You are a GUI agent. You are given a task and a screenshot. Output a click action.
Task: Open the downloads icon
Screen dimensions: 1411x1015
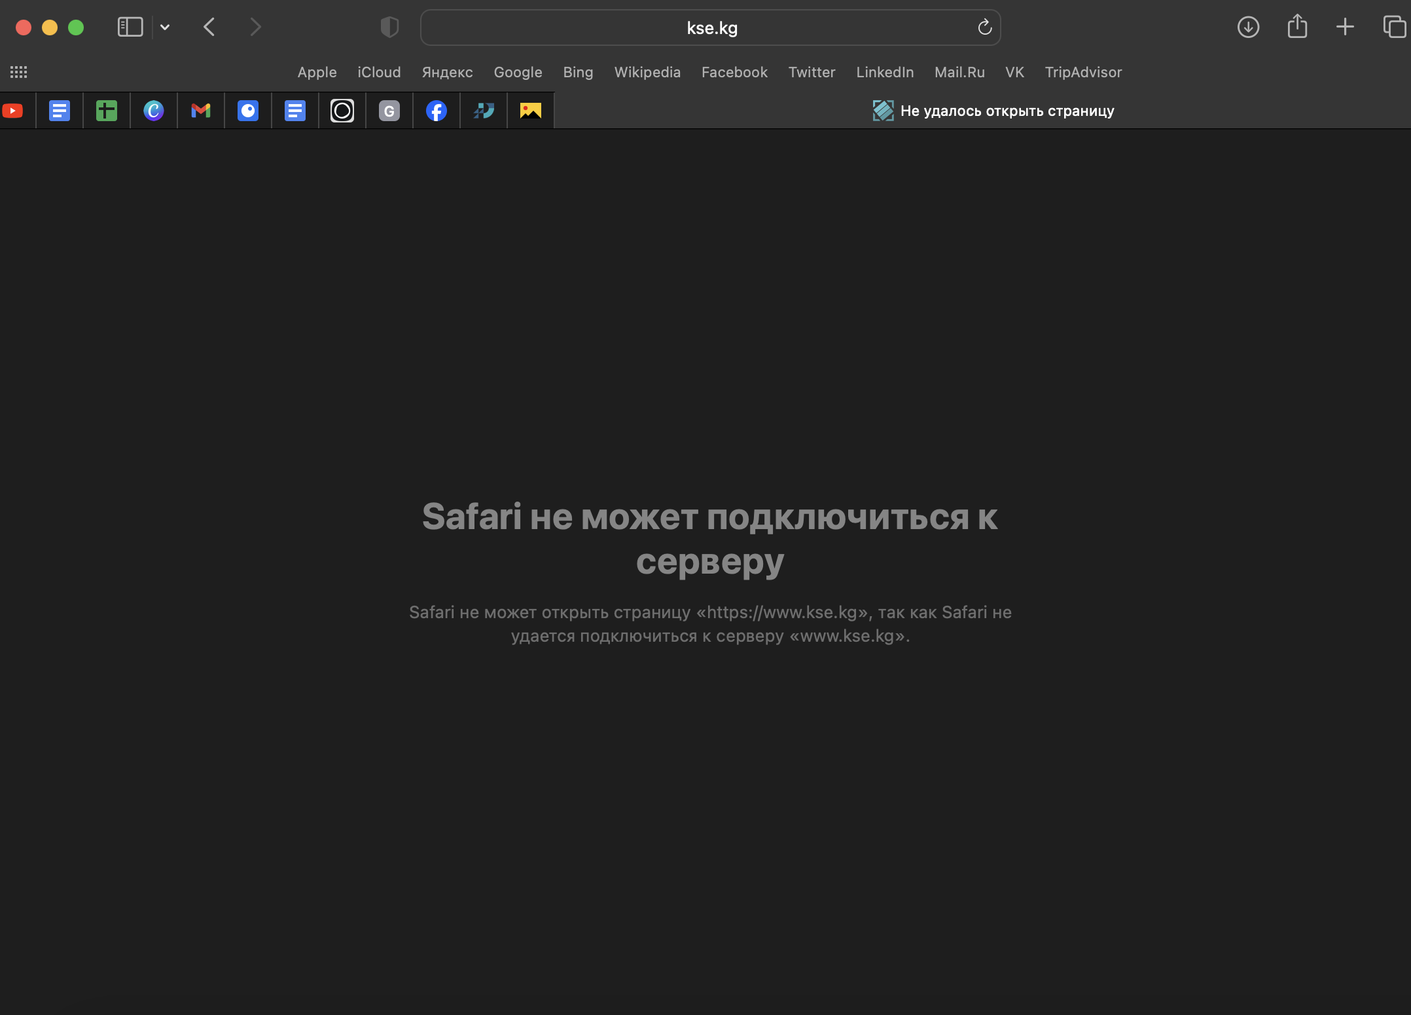click(1248, 28)
